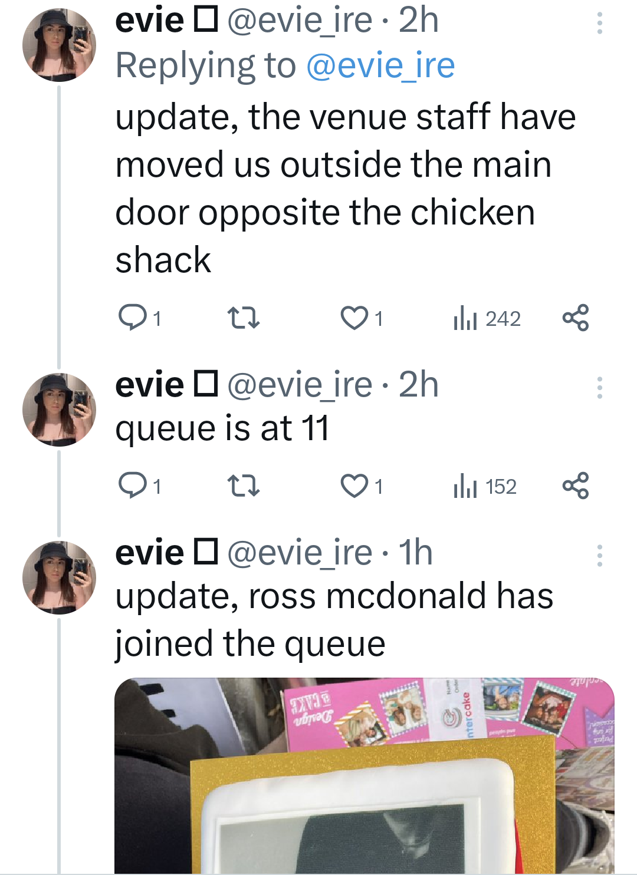Reply to the chicken shack tweet
Viewport: 637px width, 875px height.
point(133,318)
